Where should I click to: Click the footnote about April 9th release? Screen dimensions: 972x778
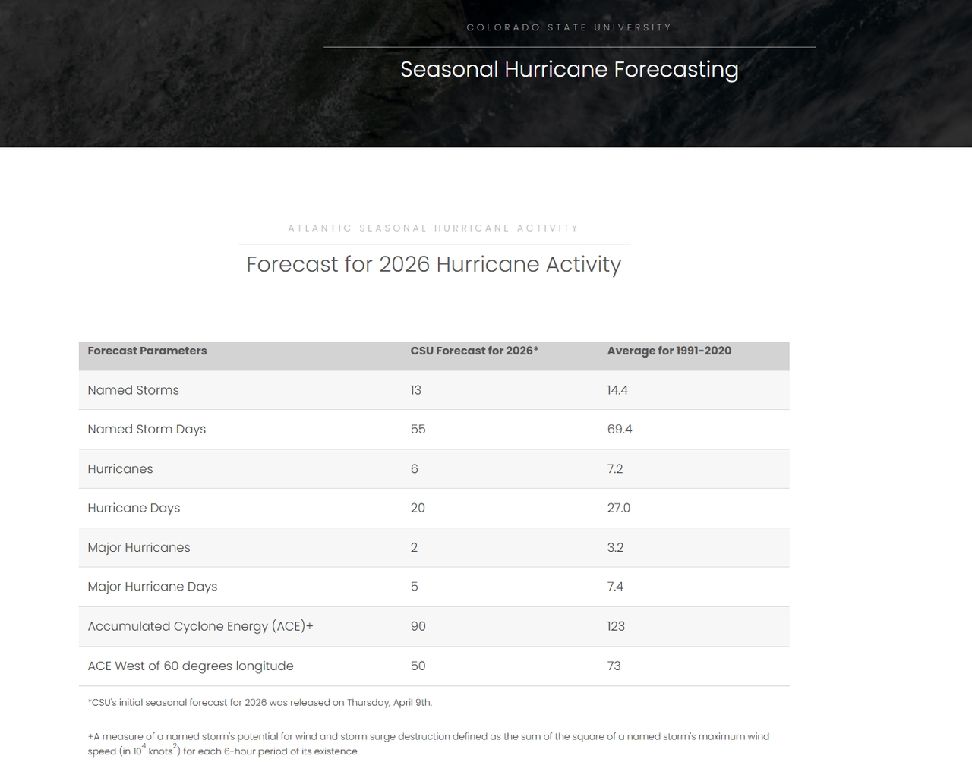(x=260, y=703)
